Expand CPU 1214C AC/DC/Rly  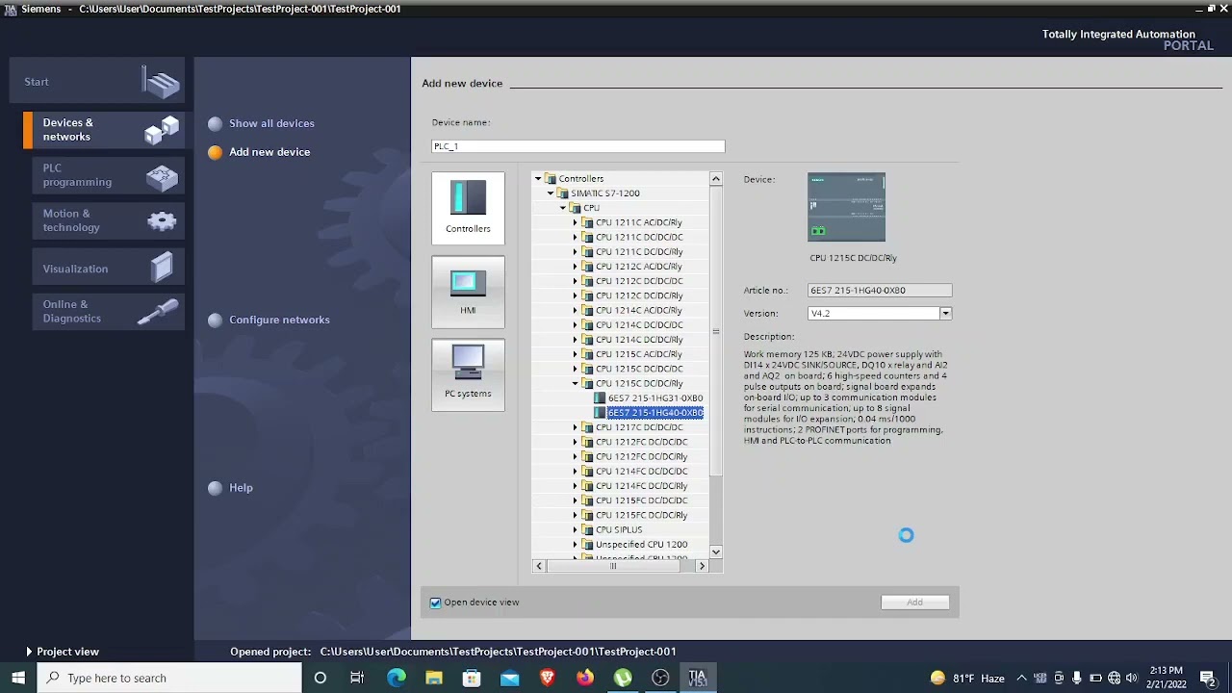coord(576,311)
